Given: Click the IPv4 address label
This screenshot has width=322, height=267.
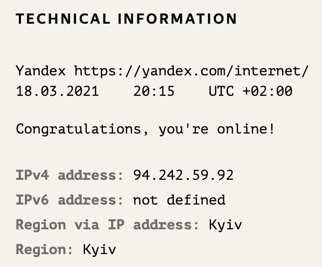Looking at the screenshot, I should pyautogui.click(x=69, y=175).
